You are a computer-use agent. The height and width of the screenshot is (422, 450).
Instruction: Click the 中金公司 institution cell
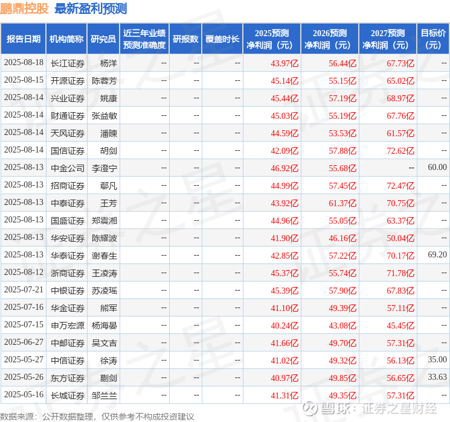68,168
